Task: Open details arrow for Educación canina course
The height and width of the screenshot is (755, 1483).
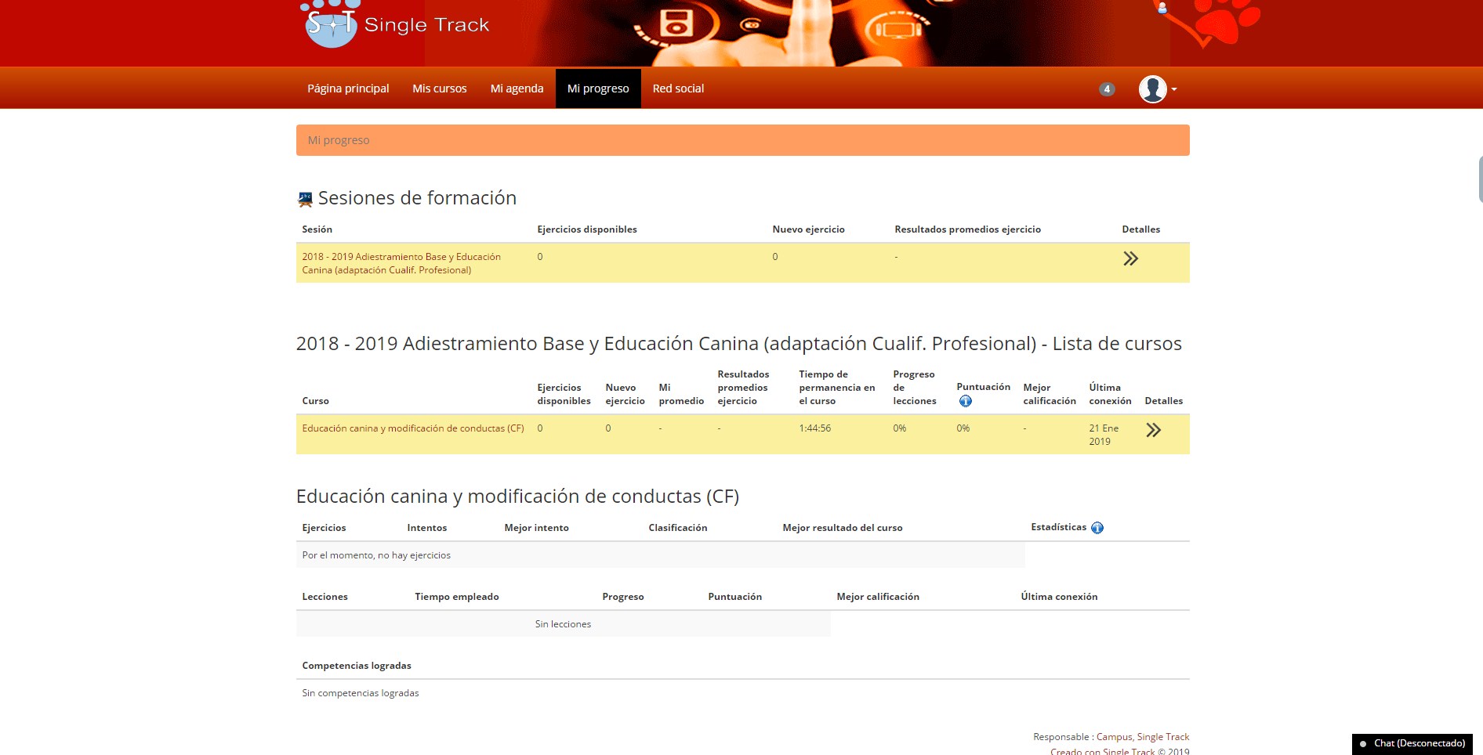Action: pyautogui.click(x=1153, y=430)
